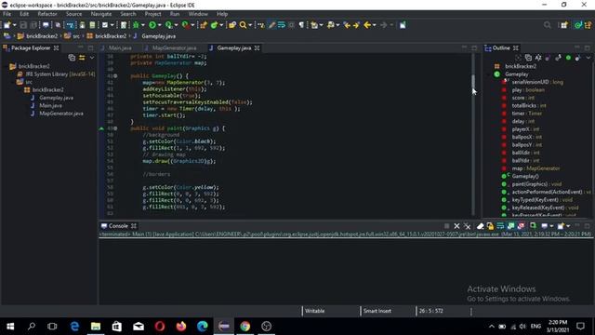Click the toolbar Search magnifier icon
The width and height of the screenshot is (595, 335).
pos(243,25)
